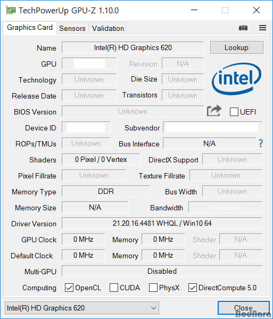The image size is (273, 319).
Task: Uncheck DirectCompute 5.0 checkbox
Action: (x=192, y=288)
